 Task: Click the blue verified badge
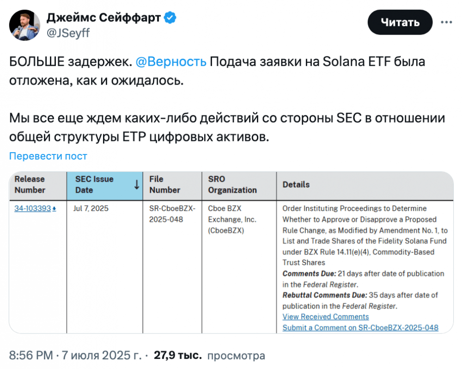coord(170,18)
